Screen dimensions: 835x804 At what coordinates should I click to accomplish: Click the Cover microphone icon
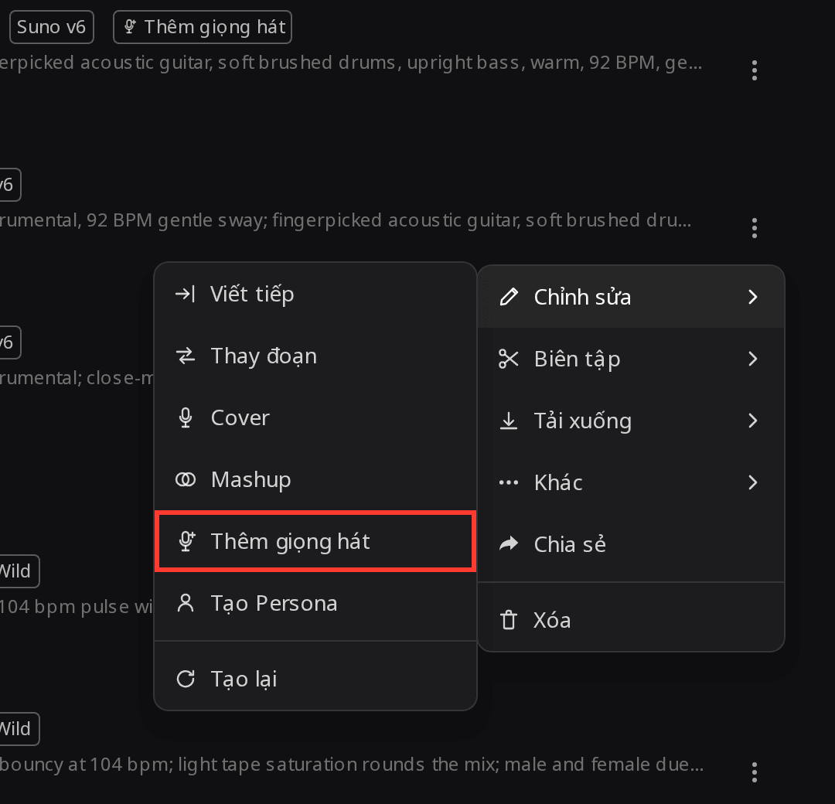[186, 418]
